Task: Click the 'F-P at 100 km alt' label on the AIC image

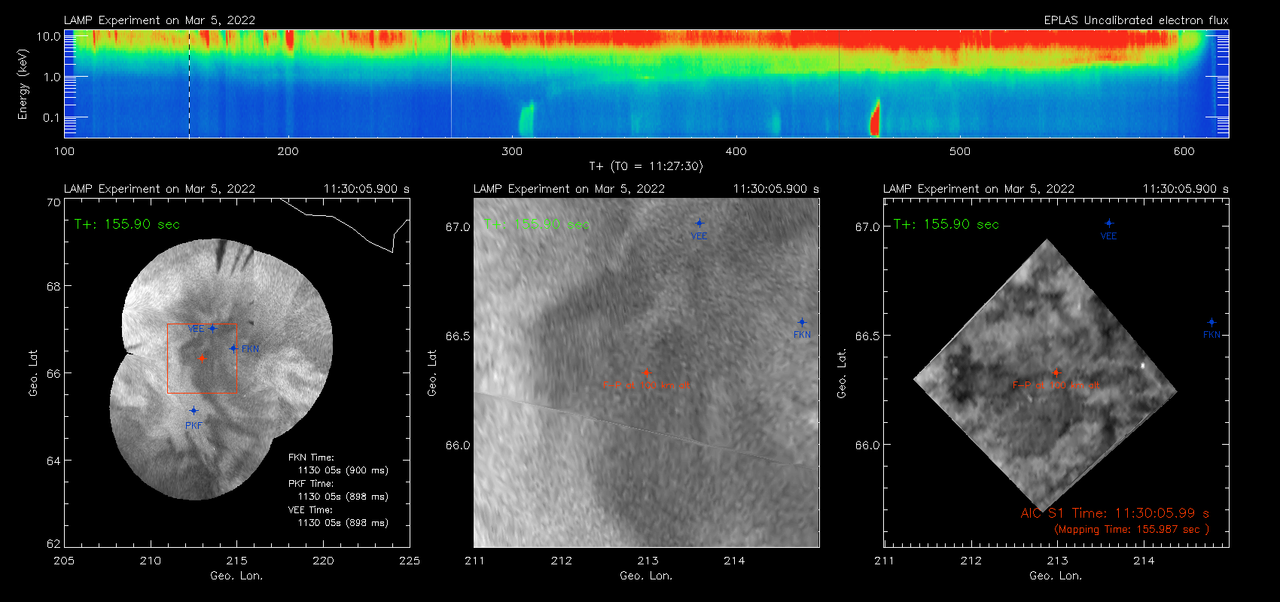Action: coord(1056,385)
